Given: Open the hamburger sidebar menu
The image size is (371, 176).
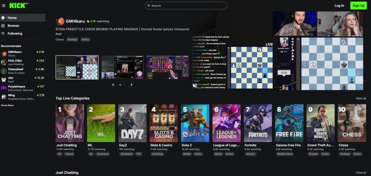Looking at the screenshot, I should 4,5.
